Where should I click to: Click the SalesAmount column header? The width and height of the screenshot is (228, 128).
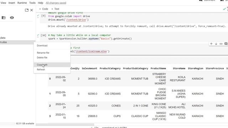click(x=89, y=68)
